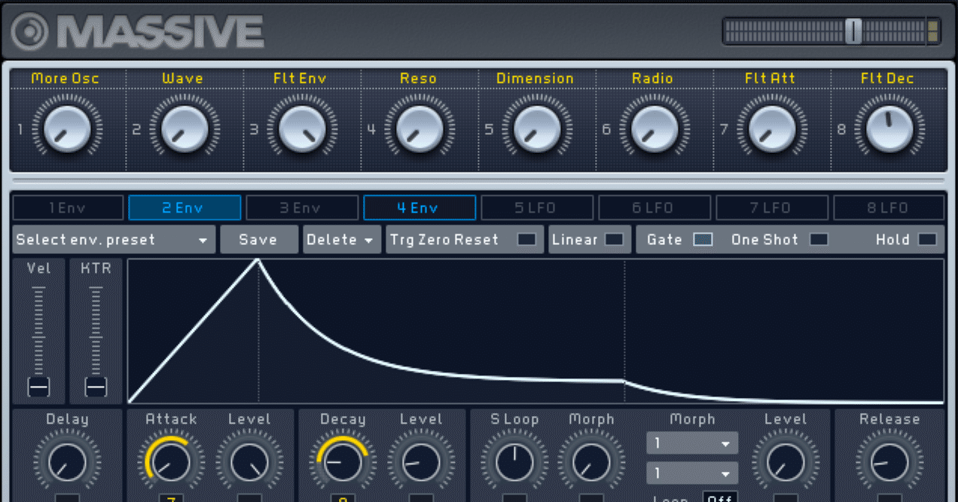The image size is (958, 502).
Task: Click macro knob 2 Wave
Action: (185, 129)
